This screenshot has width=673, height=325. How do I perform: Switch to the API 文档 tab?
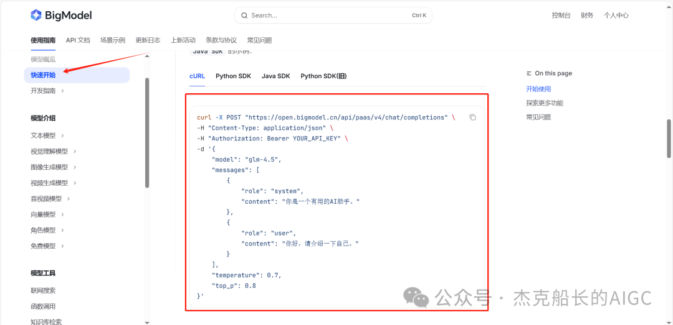78,40
